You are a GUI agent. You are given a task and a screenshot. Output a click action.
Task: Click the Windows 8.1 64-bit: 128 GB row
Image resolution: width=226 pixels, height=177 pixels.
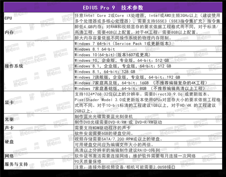(x=105, y=72)
